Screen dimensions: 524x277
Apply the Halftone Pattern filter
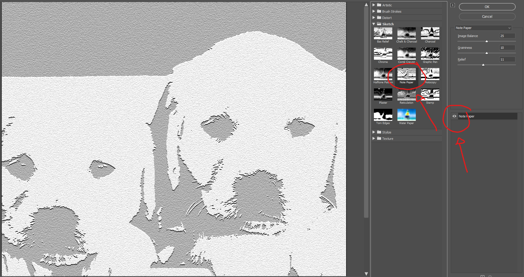pyautogui.click(x=383, y=74)
